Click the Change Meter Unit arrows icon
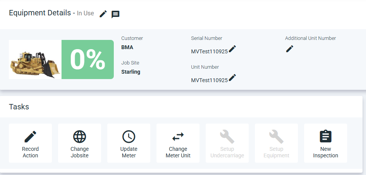Image resolution: width=366 pixels, height=175 pixels. click(x=178, y=137)
